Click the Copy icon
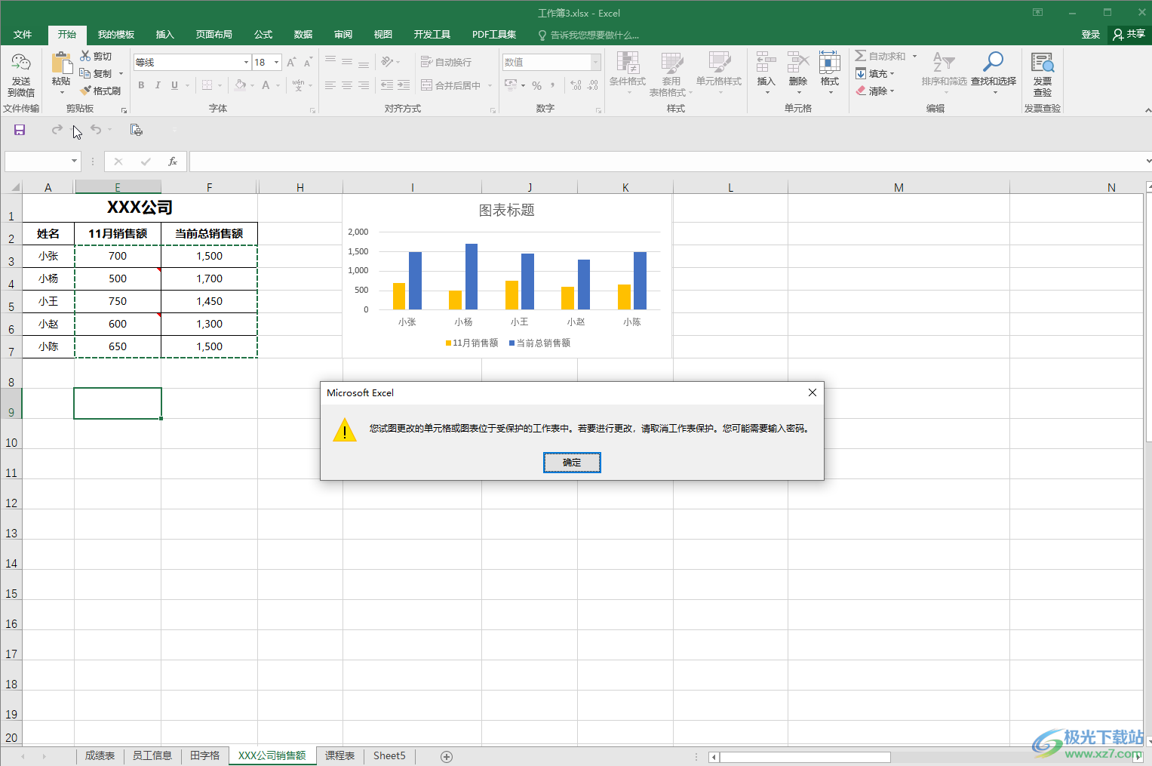Viewport: 1152px width, 766px height. (85, 73)
